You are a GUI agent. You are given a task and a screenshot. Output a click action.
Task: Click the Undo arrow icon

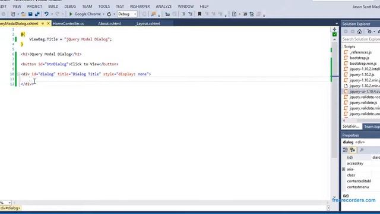tap(46, 14)
